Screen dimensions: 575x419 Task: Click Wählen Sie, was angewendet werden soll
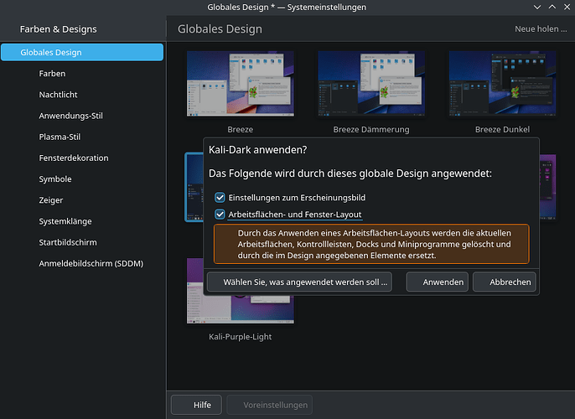[x=299, y=282]
